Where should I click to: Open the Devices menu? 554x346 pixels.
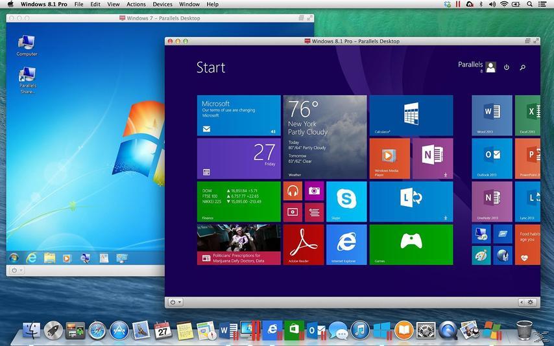coord(163,5)
